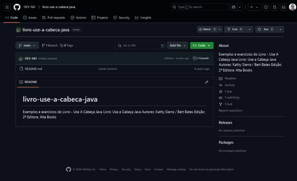
Task: Open the Copilot icon in header
Action: point(233,7)
